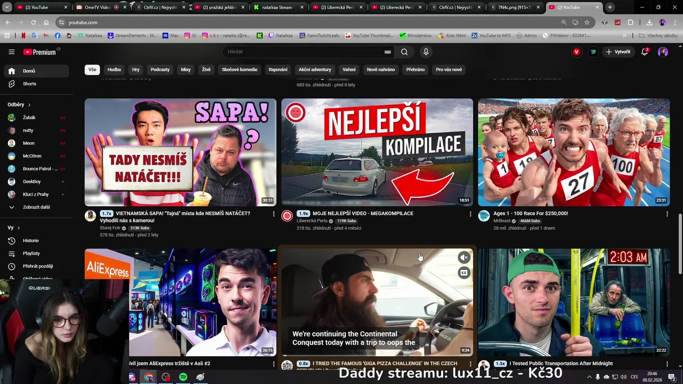This screenshot has width=683, height=384.
Task: Click the 1.9x speed badge on MEGAKOMPILACE video
Action: [x=304, y=213]
